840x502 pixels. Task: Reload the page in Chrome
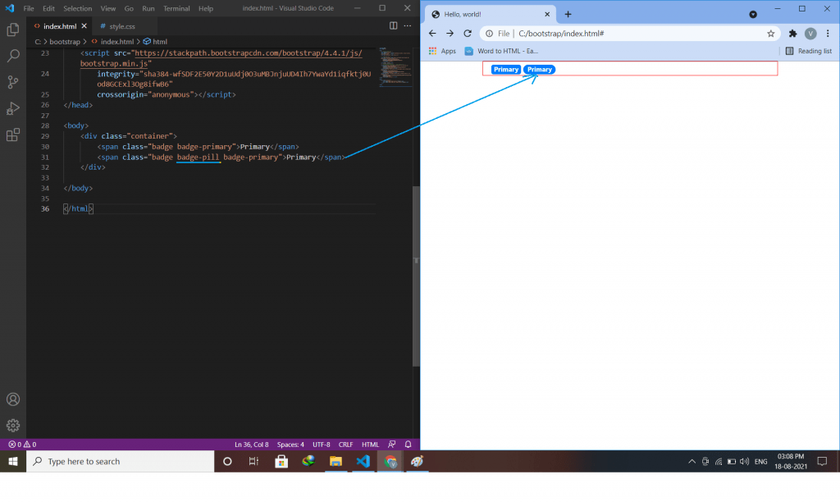pyautogui.click(x=468, y=33)
